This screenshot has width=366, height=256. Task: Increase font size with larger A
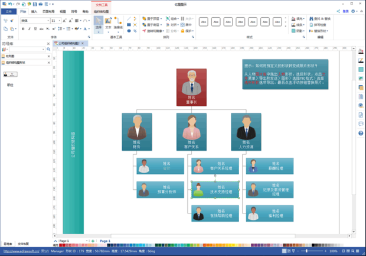pyautogui.click(x=65, y=21)
